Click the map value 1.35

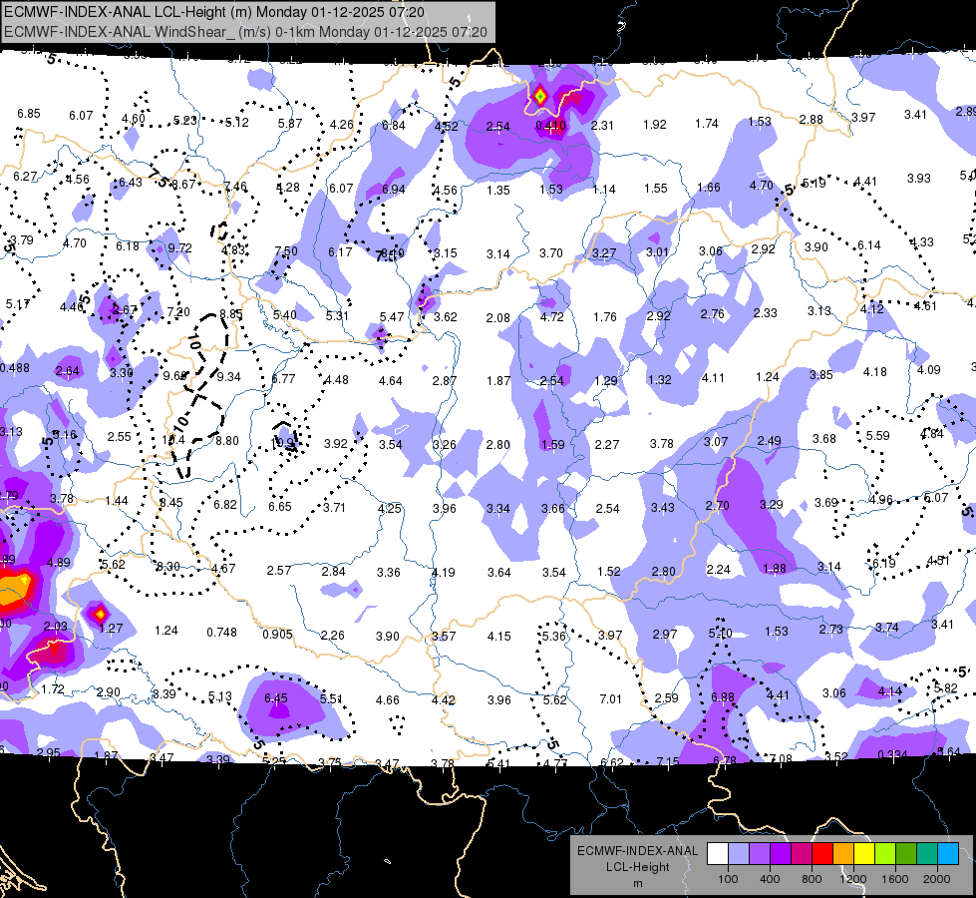pyautogui.click(x=497, y=190)
